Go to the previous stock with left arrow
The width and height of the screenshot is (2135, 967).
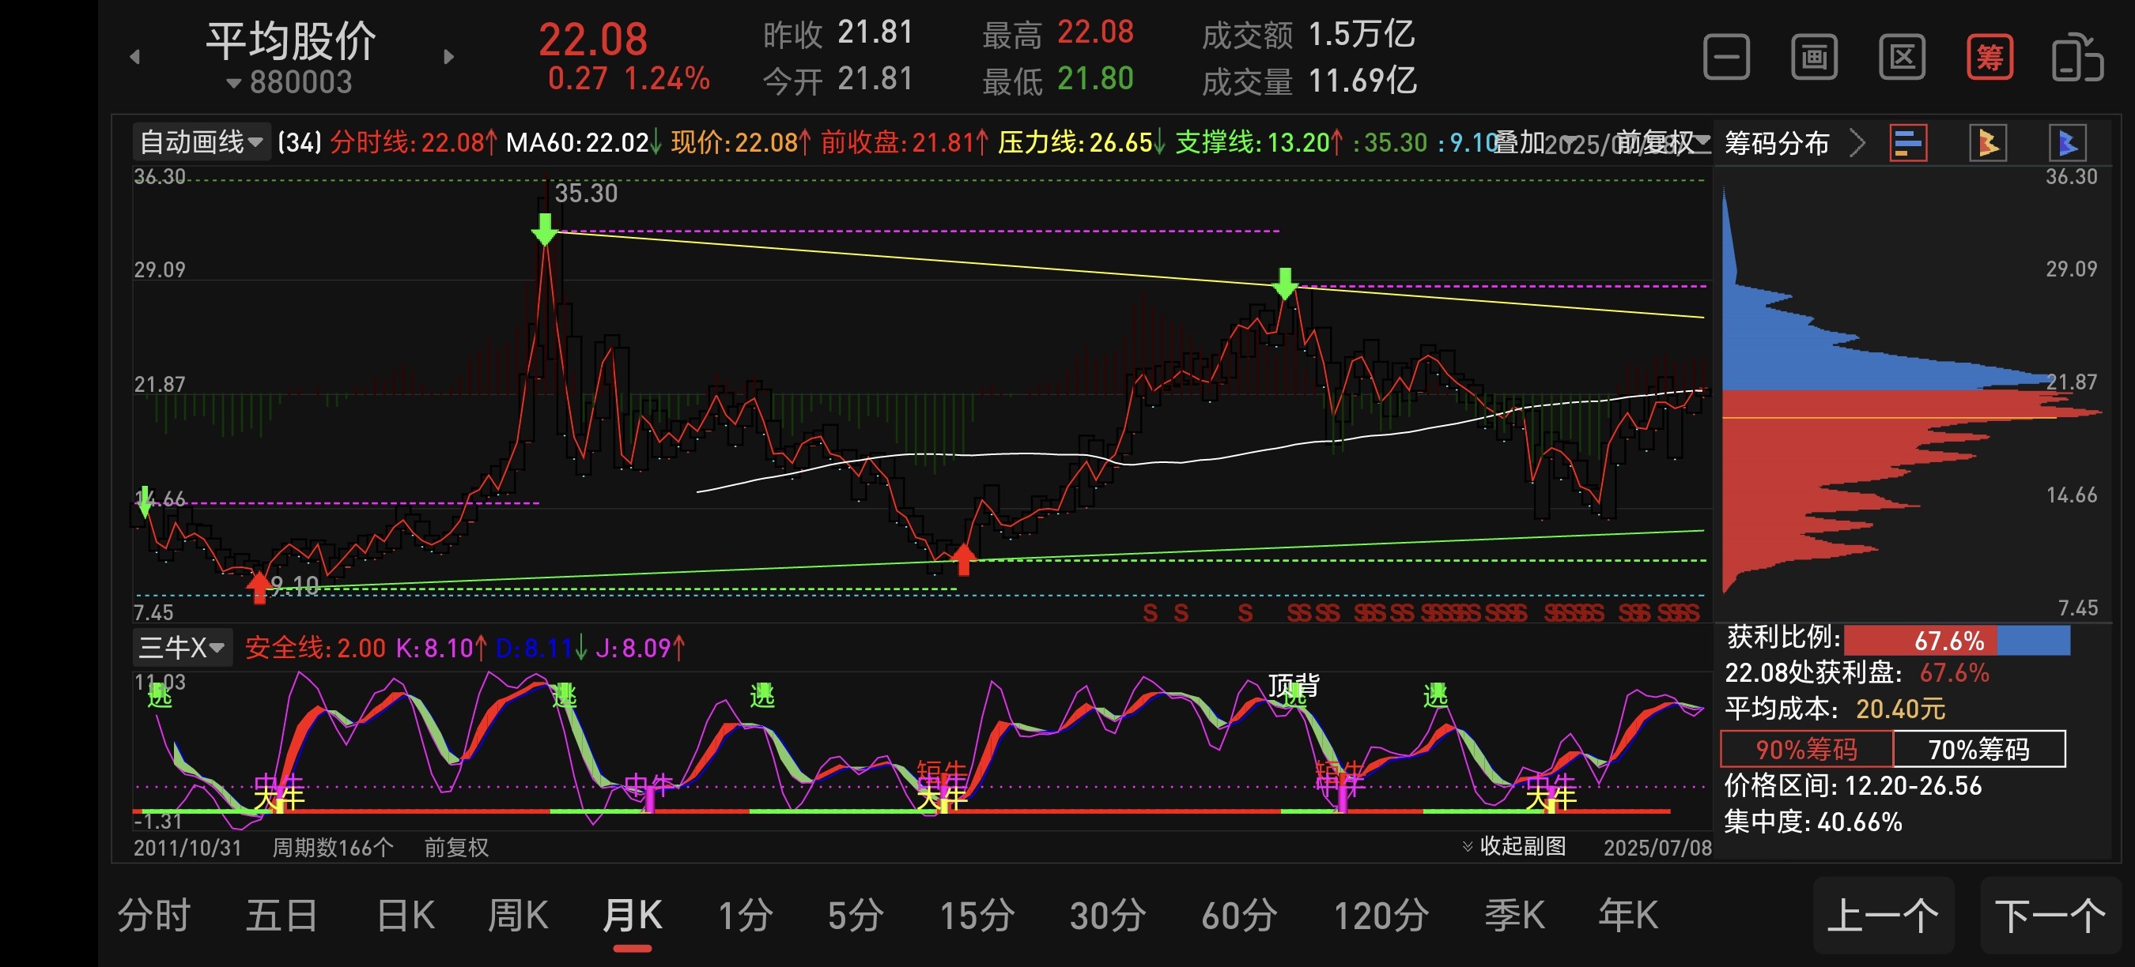coord(135,56)
